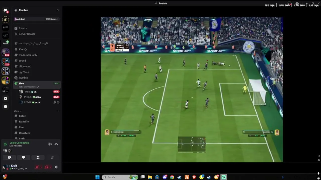
Task: Select user ! I7sN in voice list
Action: point(39,102)
